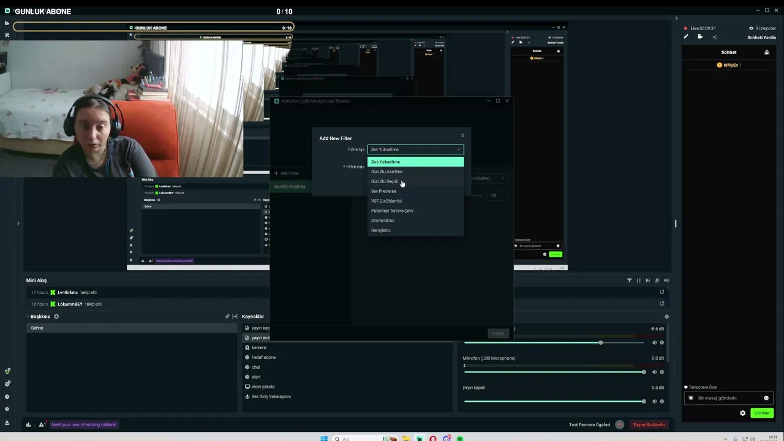Open the quality dropdown behind the dialog
This screenshot has height=441, width=784.
point(488,178)
